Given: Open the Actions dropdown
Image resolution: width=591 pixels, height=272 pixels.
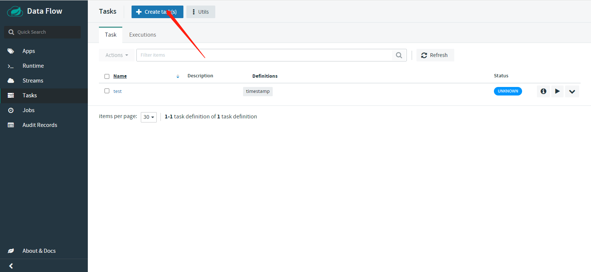Looking at the screenshot, I should (117, 55).
